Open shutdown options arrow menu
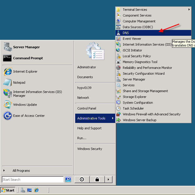Screen dimensions: 195x195 108,179
